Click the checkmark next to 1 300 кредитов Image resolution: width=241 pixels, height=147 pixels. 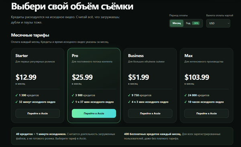click(x=16, y=95)
